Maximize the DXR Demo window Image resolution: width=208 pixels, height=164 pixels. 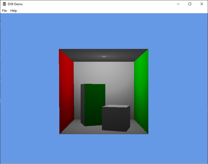[190, 4]
